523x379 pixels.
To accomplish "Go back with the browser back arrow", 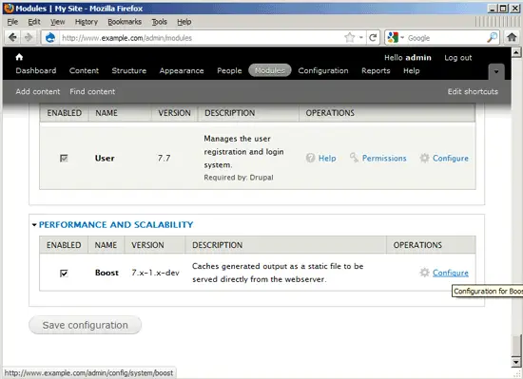I will (12, 37).
